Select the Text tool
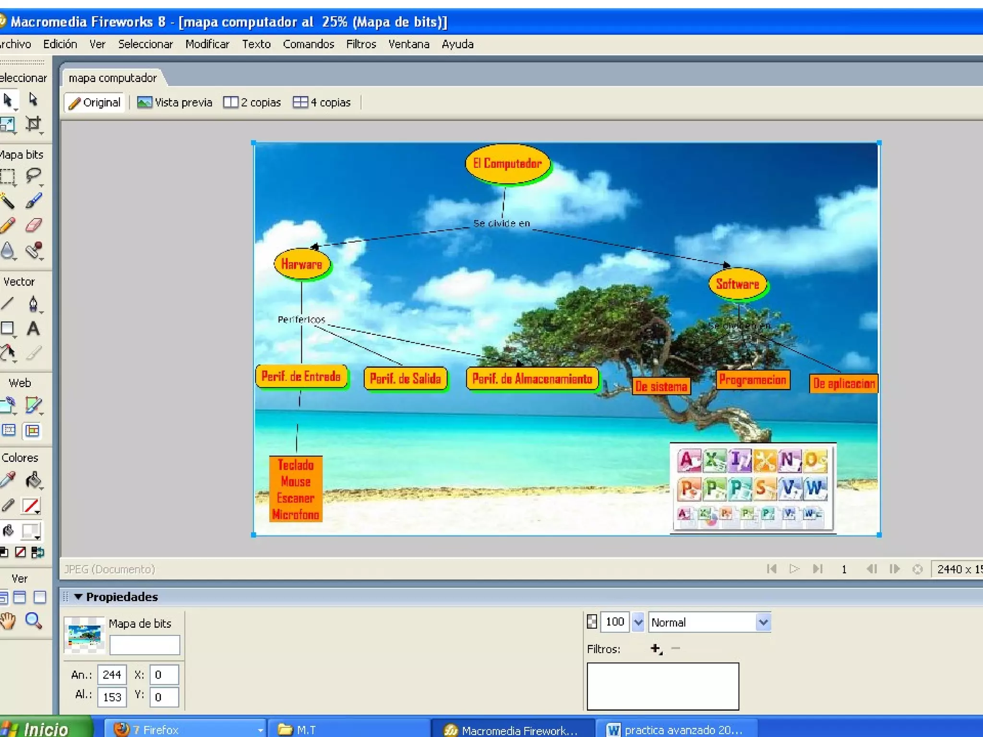 click(x=33, y=329)
